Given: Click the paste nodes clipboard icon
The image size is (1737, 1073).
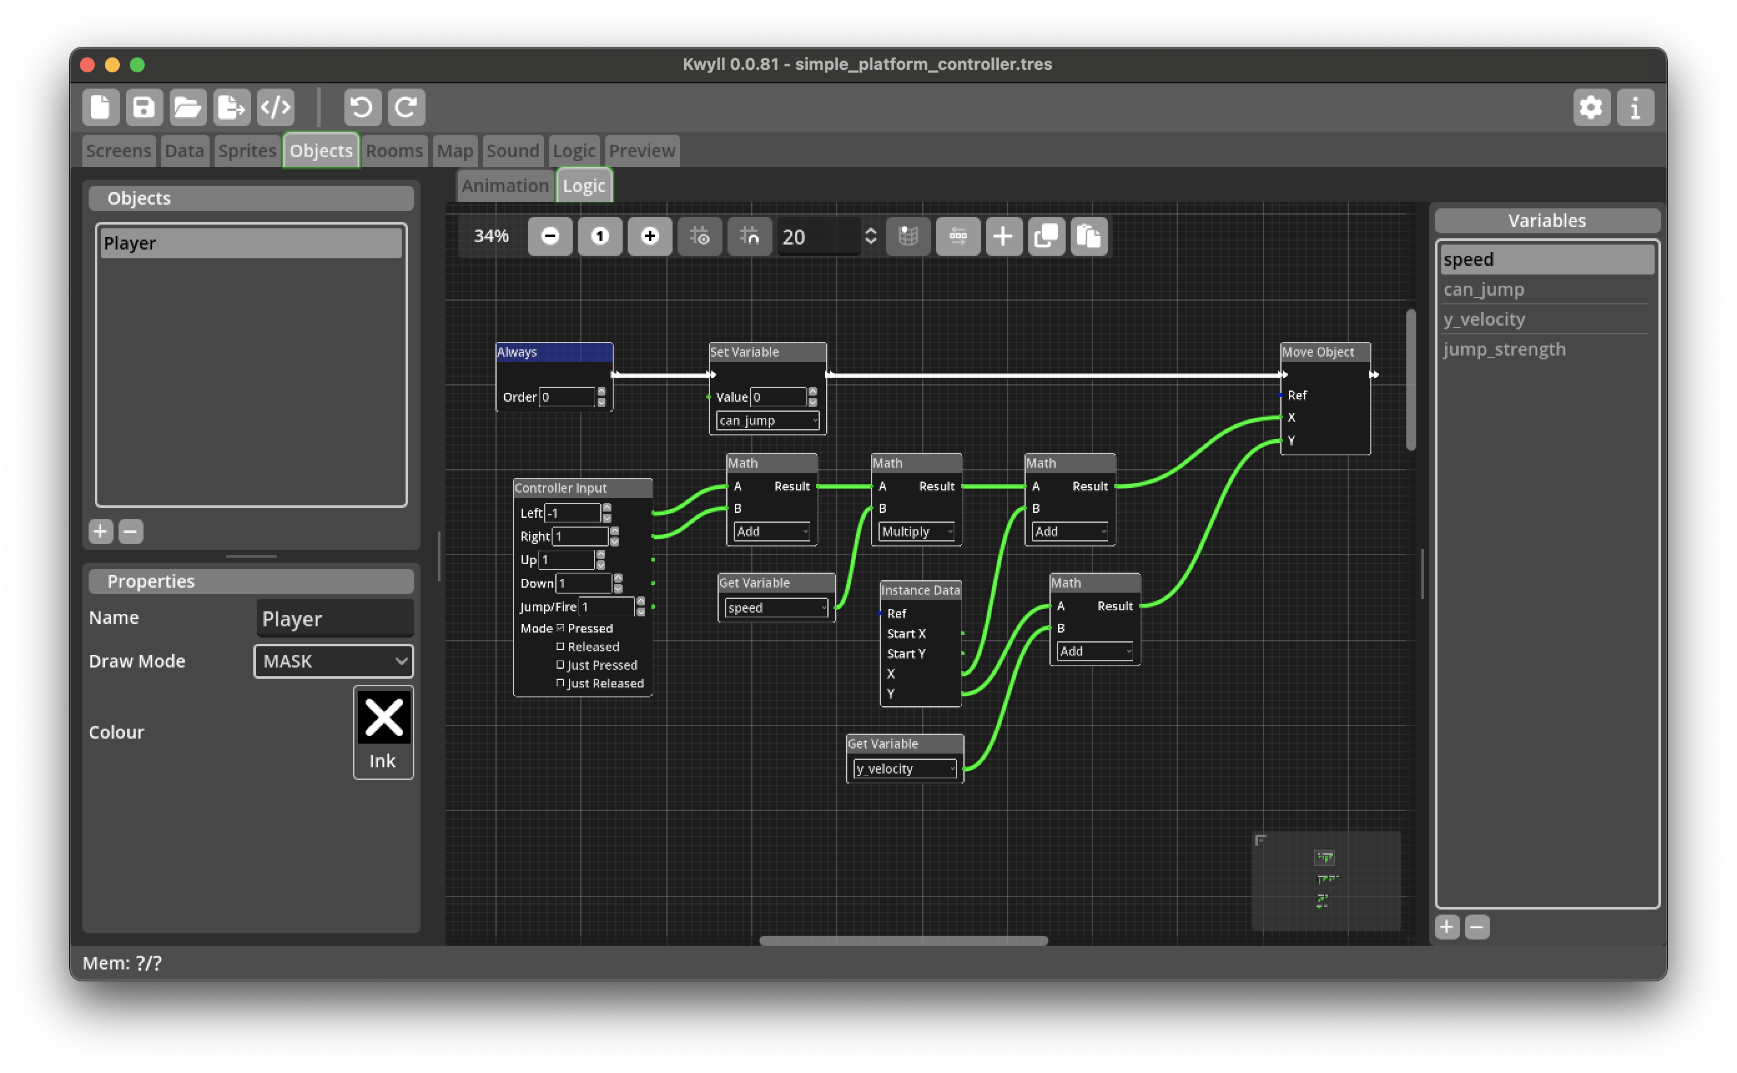Looking at the screenshot, I should click(1089, 236).
